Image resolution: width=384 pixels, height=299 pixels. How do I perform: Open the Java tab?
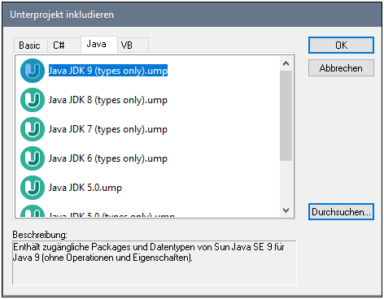(99, 44)
